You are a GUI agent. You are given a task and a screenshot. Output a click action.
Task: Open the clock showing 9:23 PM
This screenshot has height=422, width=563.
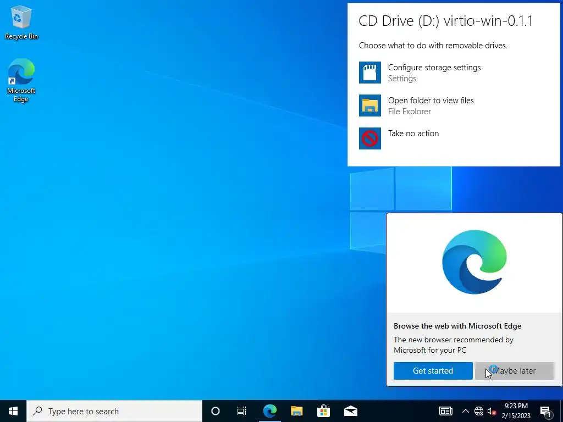(516, 411)
